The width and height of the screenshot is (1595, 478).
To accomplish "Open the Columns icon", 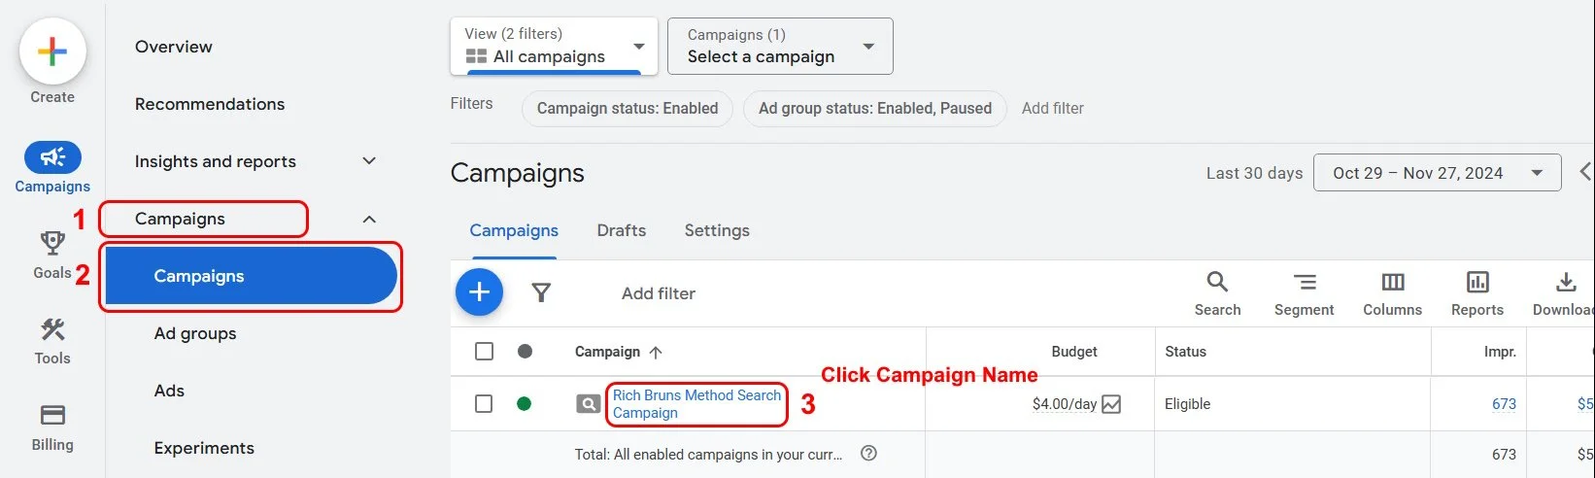I will [x=1392, y=283].
